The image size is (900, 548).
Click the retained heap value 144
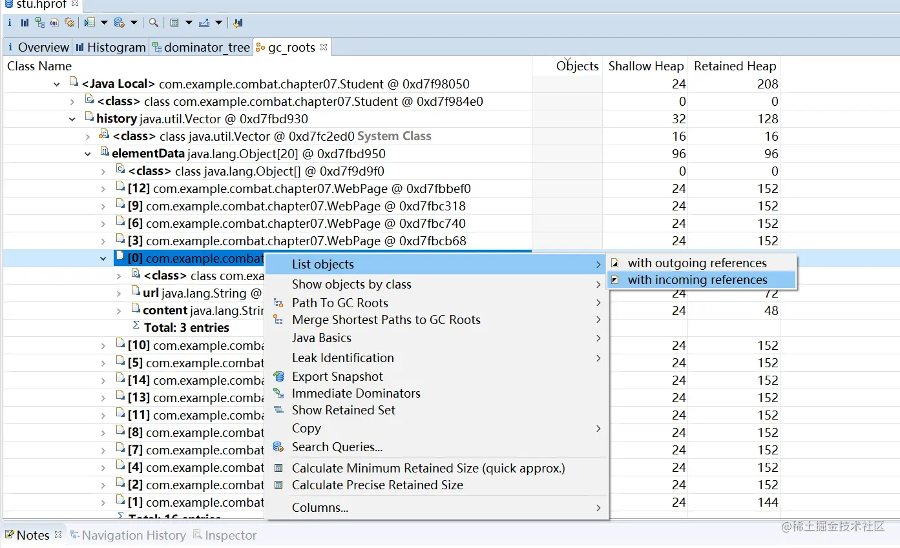click(x=768, y=502)
